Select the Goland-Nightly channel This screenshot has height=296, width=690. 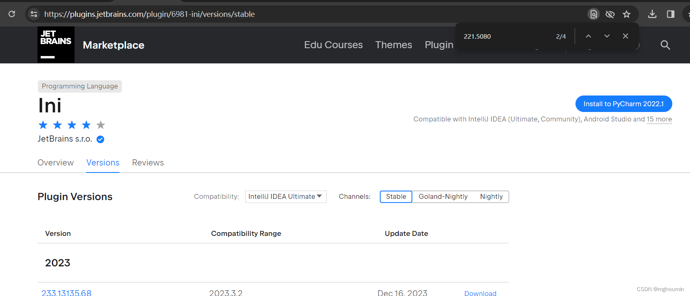[x=443, y=197]
